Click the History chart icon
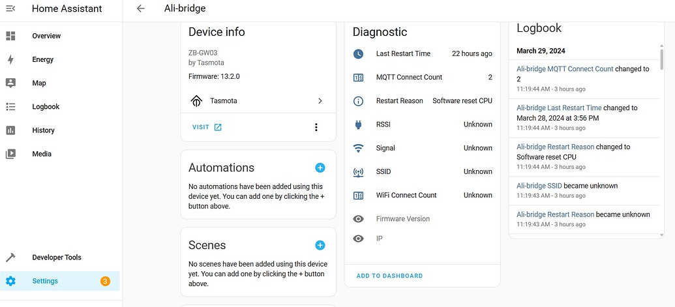 [10, 130]
